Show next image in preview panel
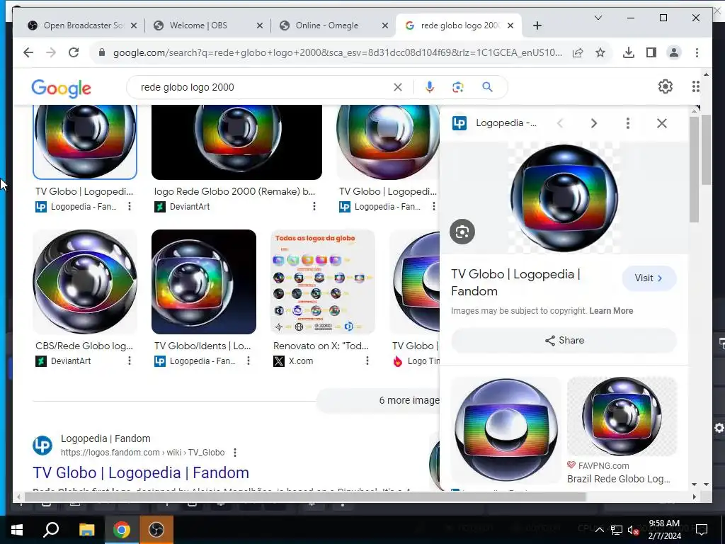This screenshot has width=725, height=544. coord(594,123)
